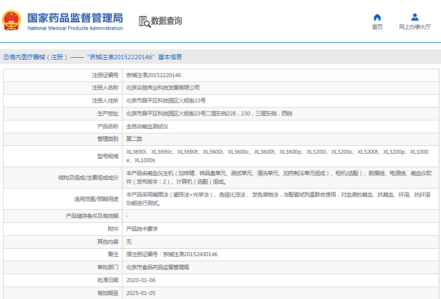The image size is (441, 299).
Task: Open the 首页 text link
Action: pyautogui.click(x=377, y=27)
